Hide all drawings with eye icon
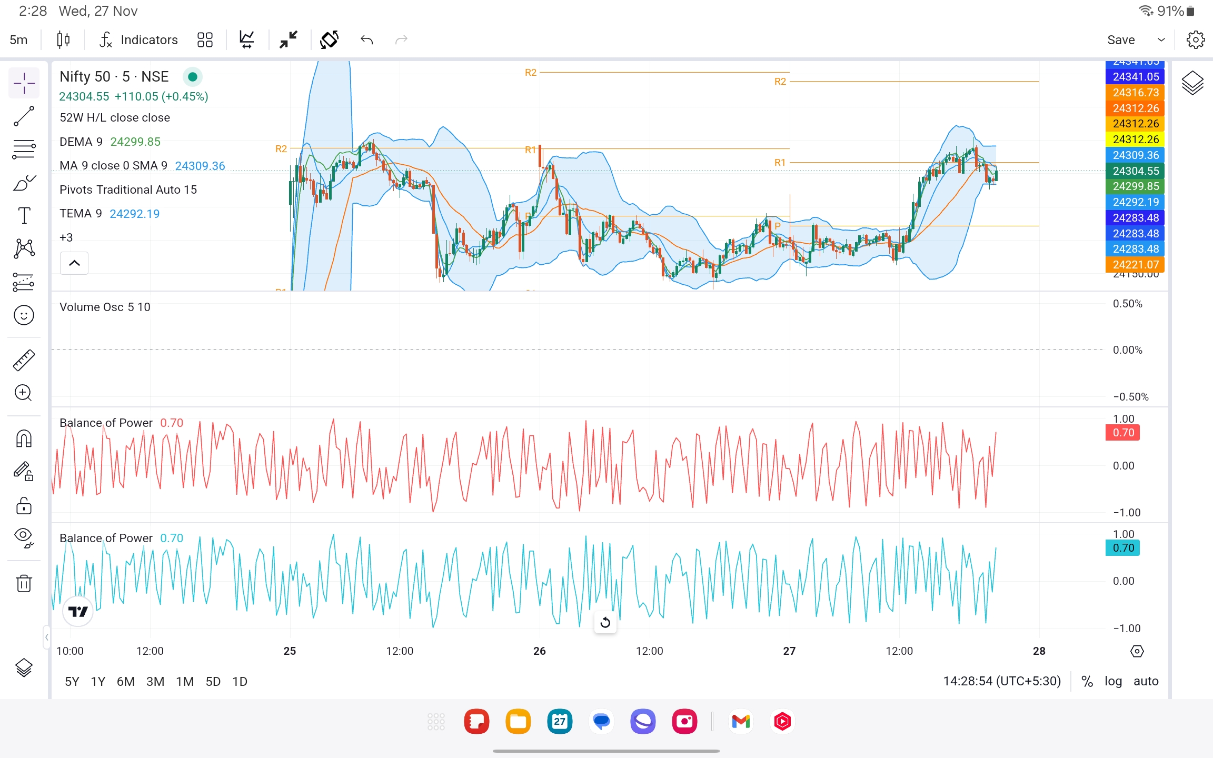1213x758 pixels. 24,537
